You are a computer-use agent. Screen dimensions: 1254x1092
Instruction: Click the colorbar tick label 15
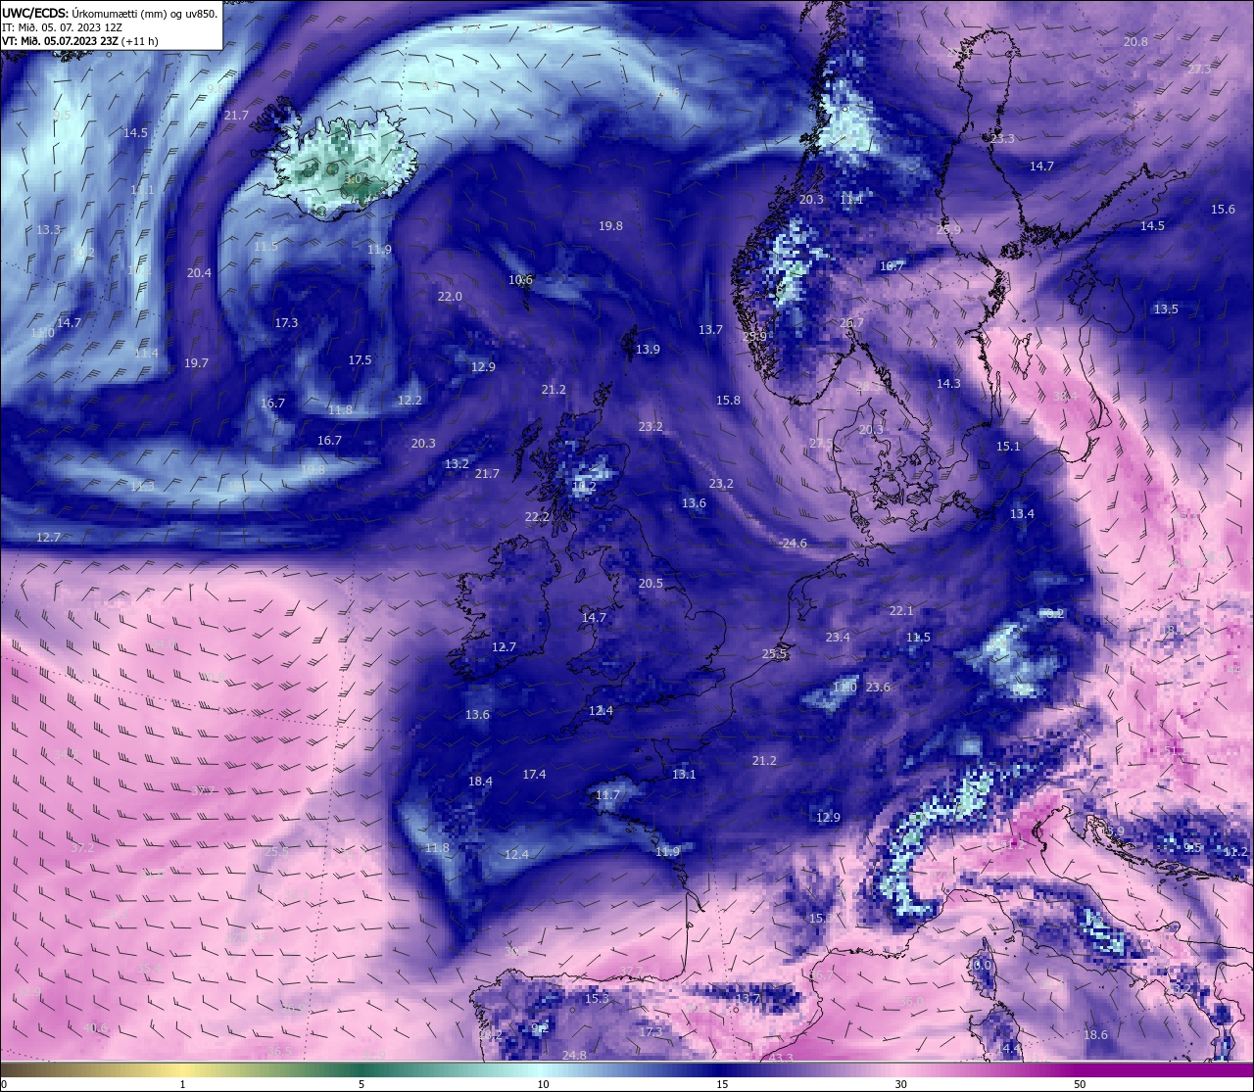pos(722,1084)
